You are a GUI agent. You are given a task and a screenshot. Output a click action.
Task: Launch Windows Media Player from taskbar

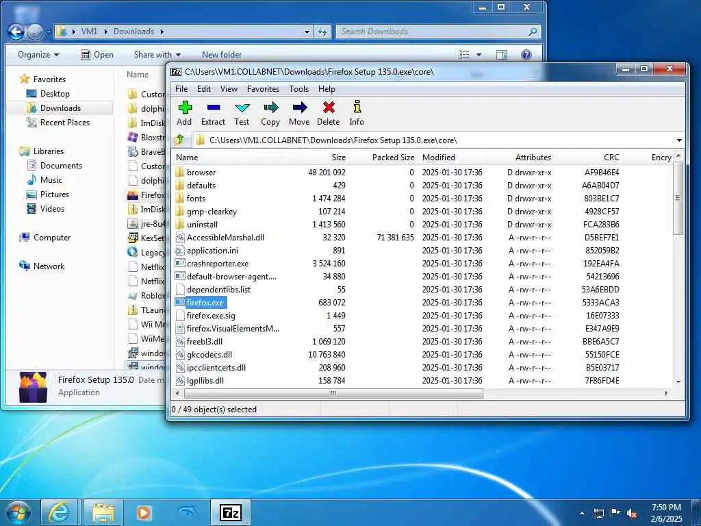144,512
